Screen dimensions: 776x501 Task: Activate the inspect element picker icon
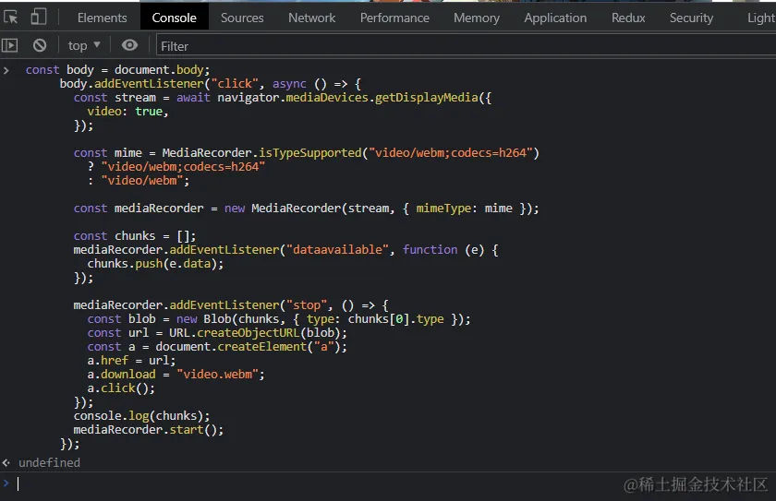point(11,18)
